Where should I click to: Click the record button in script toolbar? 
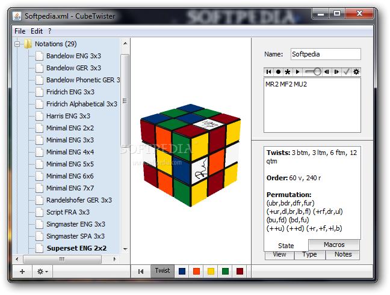[x=278, y=71]
